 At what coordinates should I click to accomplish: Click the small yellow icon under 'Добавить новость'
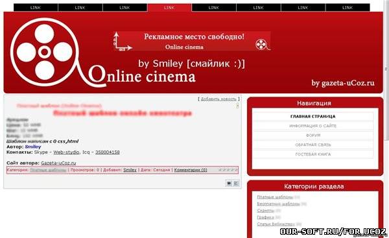pyautogui.click(x=237, y=106)
